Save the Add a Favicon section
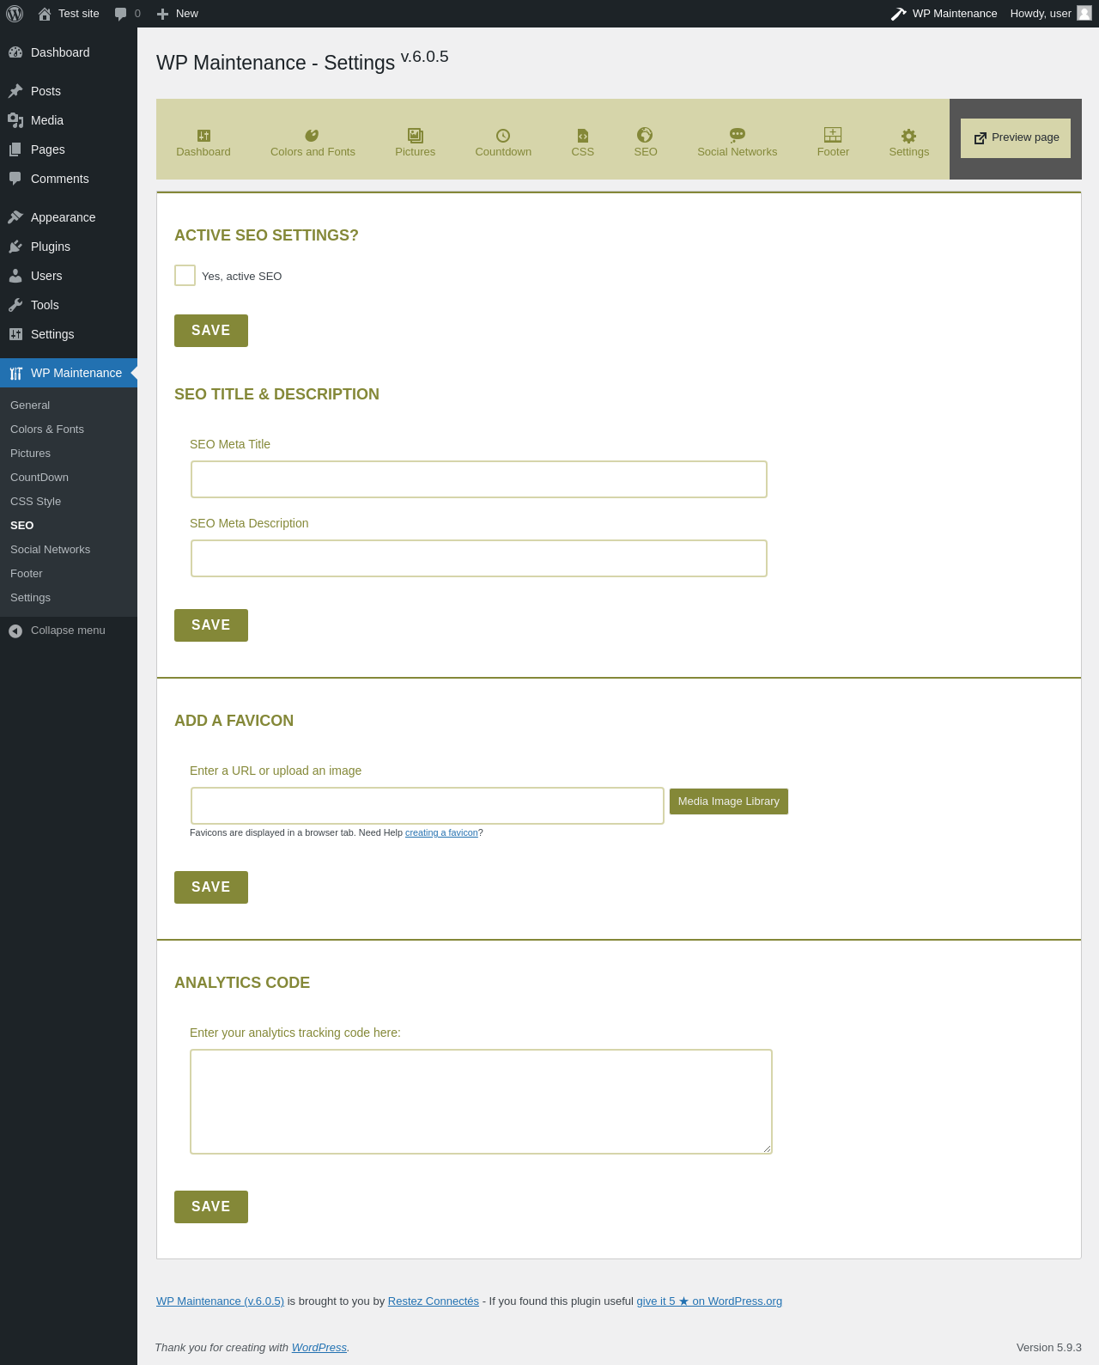 (x=211, y=887)
